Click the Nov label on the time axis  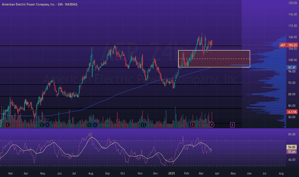tap(140, 173)
